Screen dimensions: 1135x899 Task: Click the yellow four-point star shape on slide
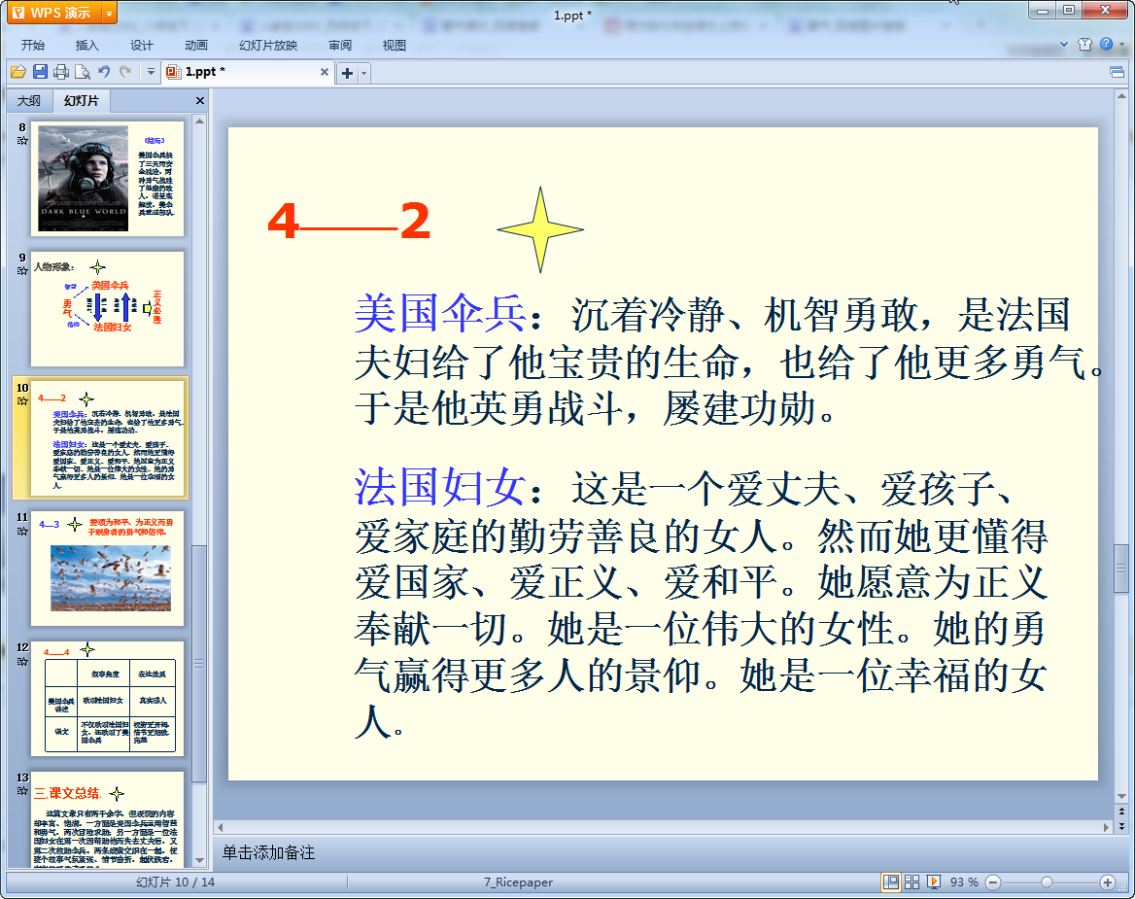pyautogui.click(x=540, y=229)
